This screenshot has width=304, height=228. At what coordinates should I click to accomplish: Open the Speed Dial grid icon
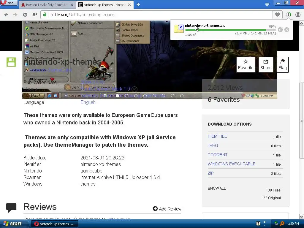(x=35, y=15)
